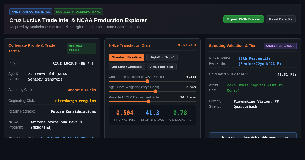
Task: Click the 41.31 Pts calculated value
Action: point(287,74)
